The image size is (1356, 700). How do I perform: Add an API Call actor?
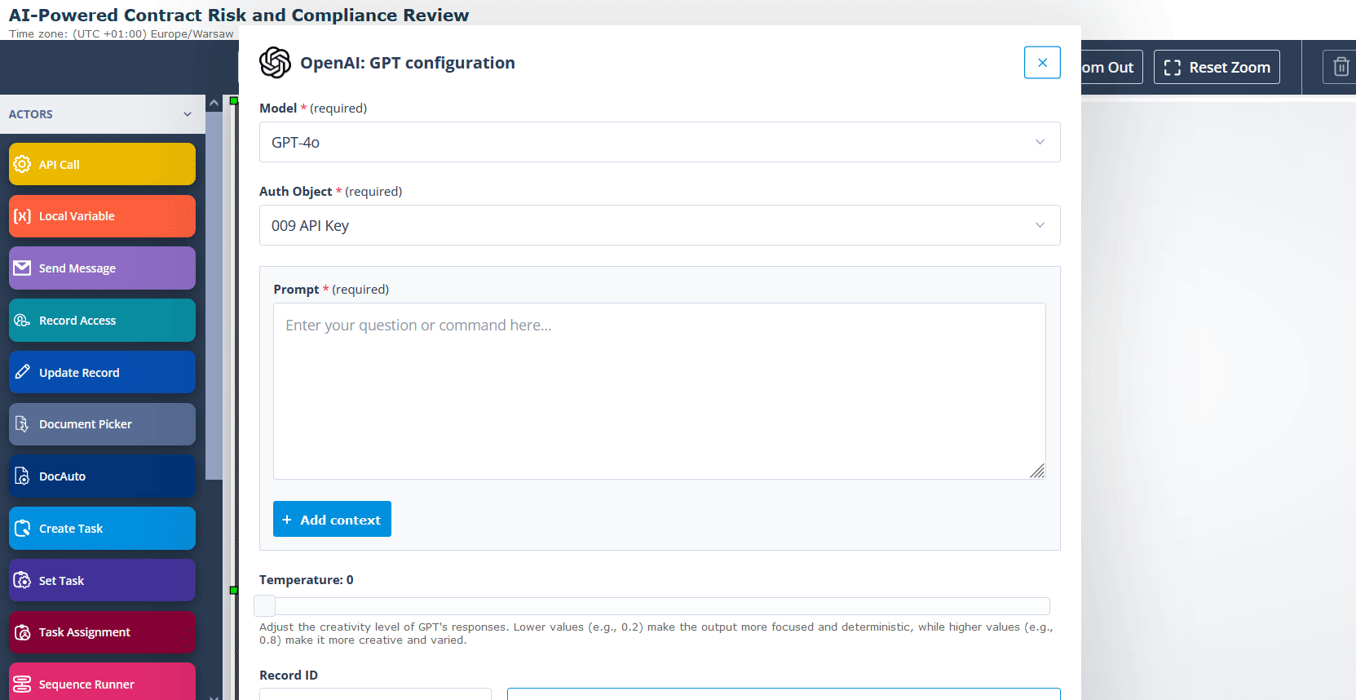pyautogui.click(x=102, y=164)
